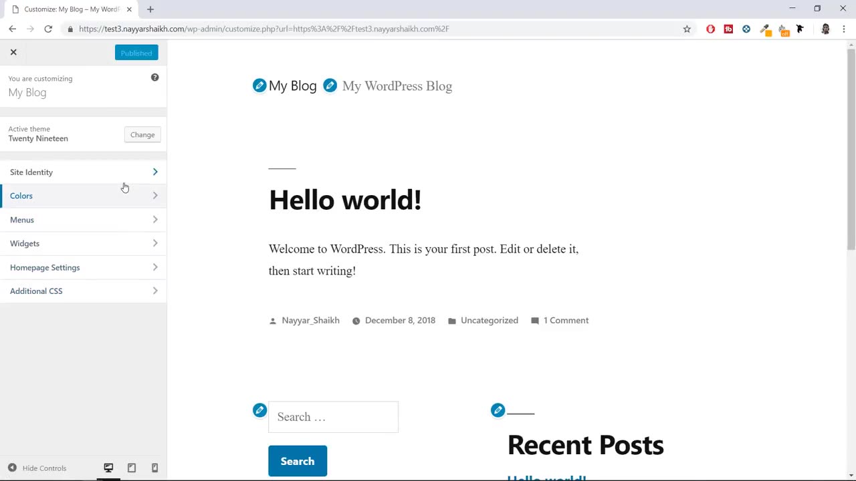Expand the Widgets section
This screenshot has height=481, width=856.
(x=84, y=243)
